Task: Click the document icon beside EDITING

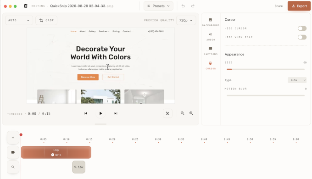Action: [26, 6]
